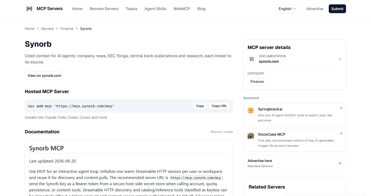Click the inline https://mcp.synorb.com/mcp code in documentation

point(196,178)
